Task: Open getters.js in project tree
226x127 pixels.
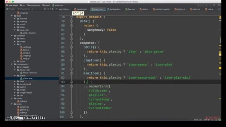Action: pyautogui.click(x=23, y=110)
